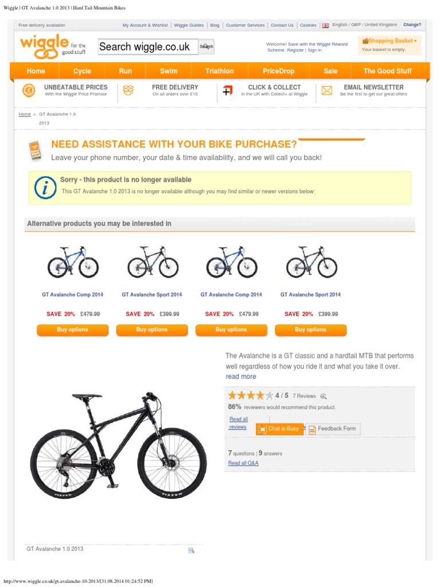This screenshot has height=587, width=440.
Task: Click the star rating of 4 / 5
Action: click(250, 396)
